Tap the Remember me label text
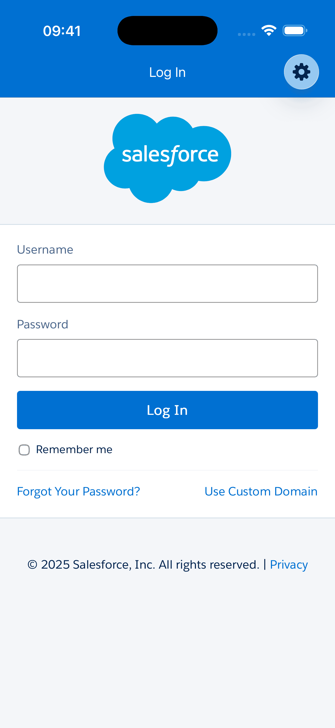 pyautogui.click(x=74, y=449)
